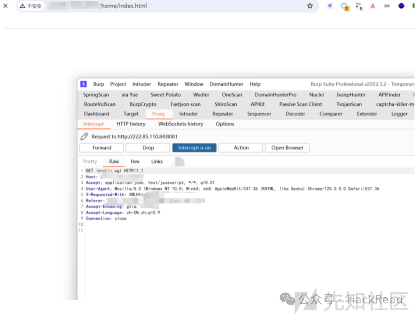416x316 pixels.
Task: Open the extension icon with badge 5
Action: pyautogui.click(x=359, y=6)
